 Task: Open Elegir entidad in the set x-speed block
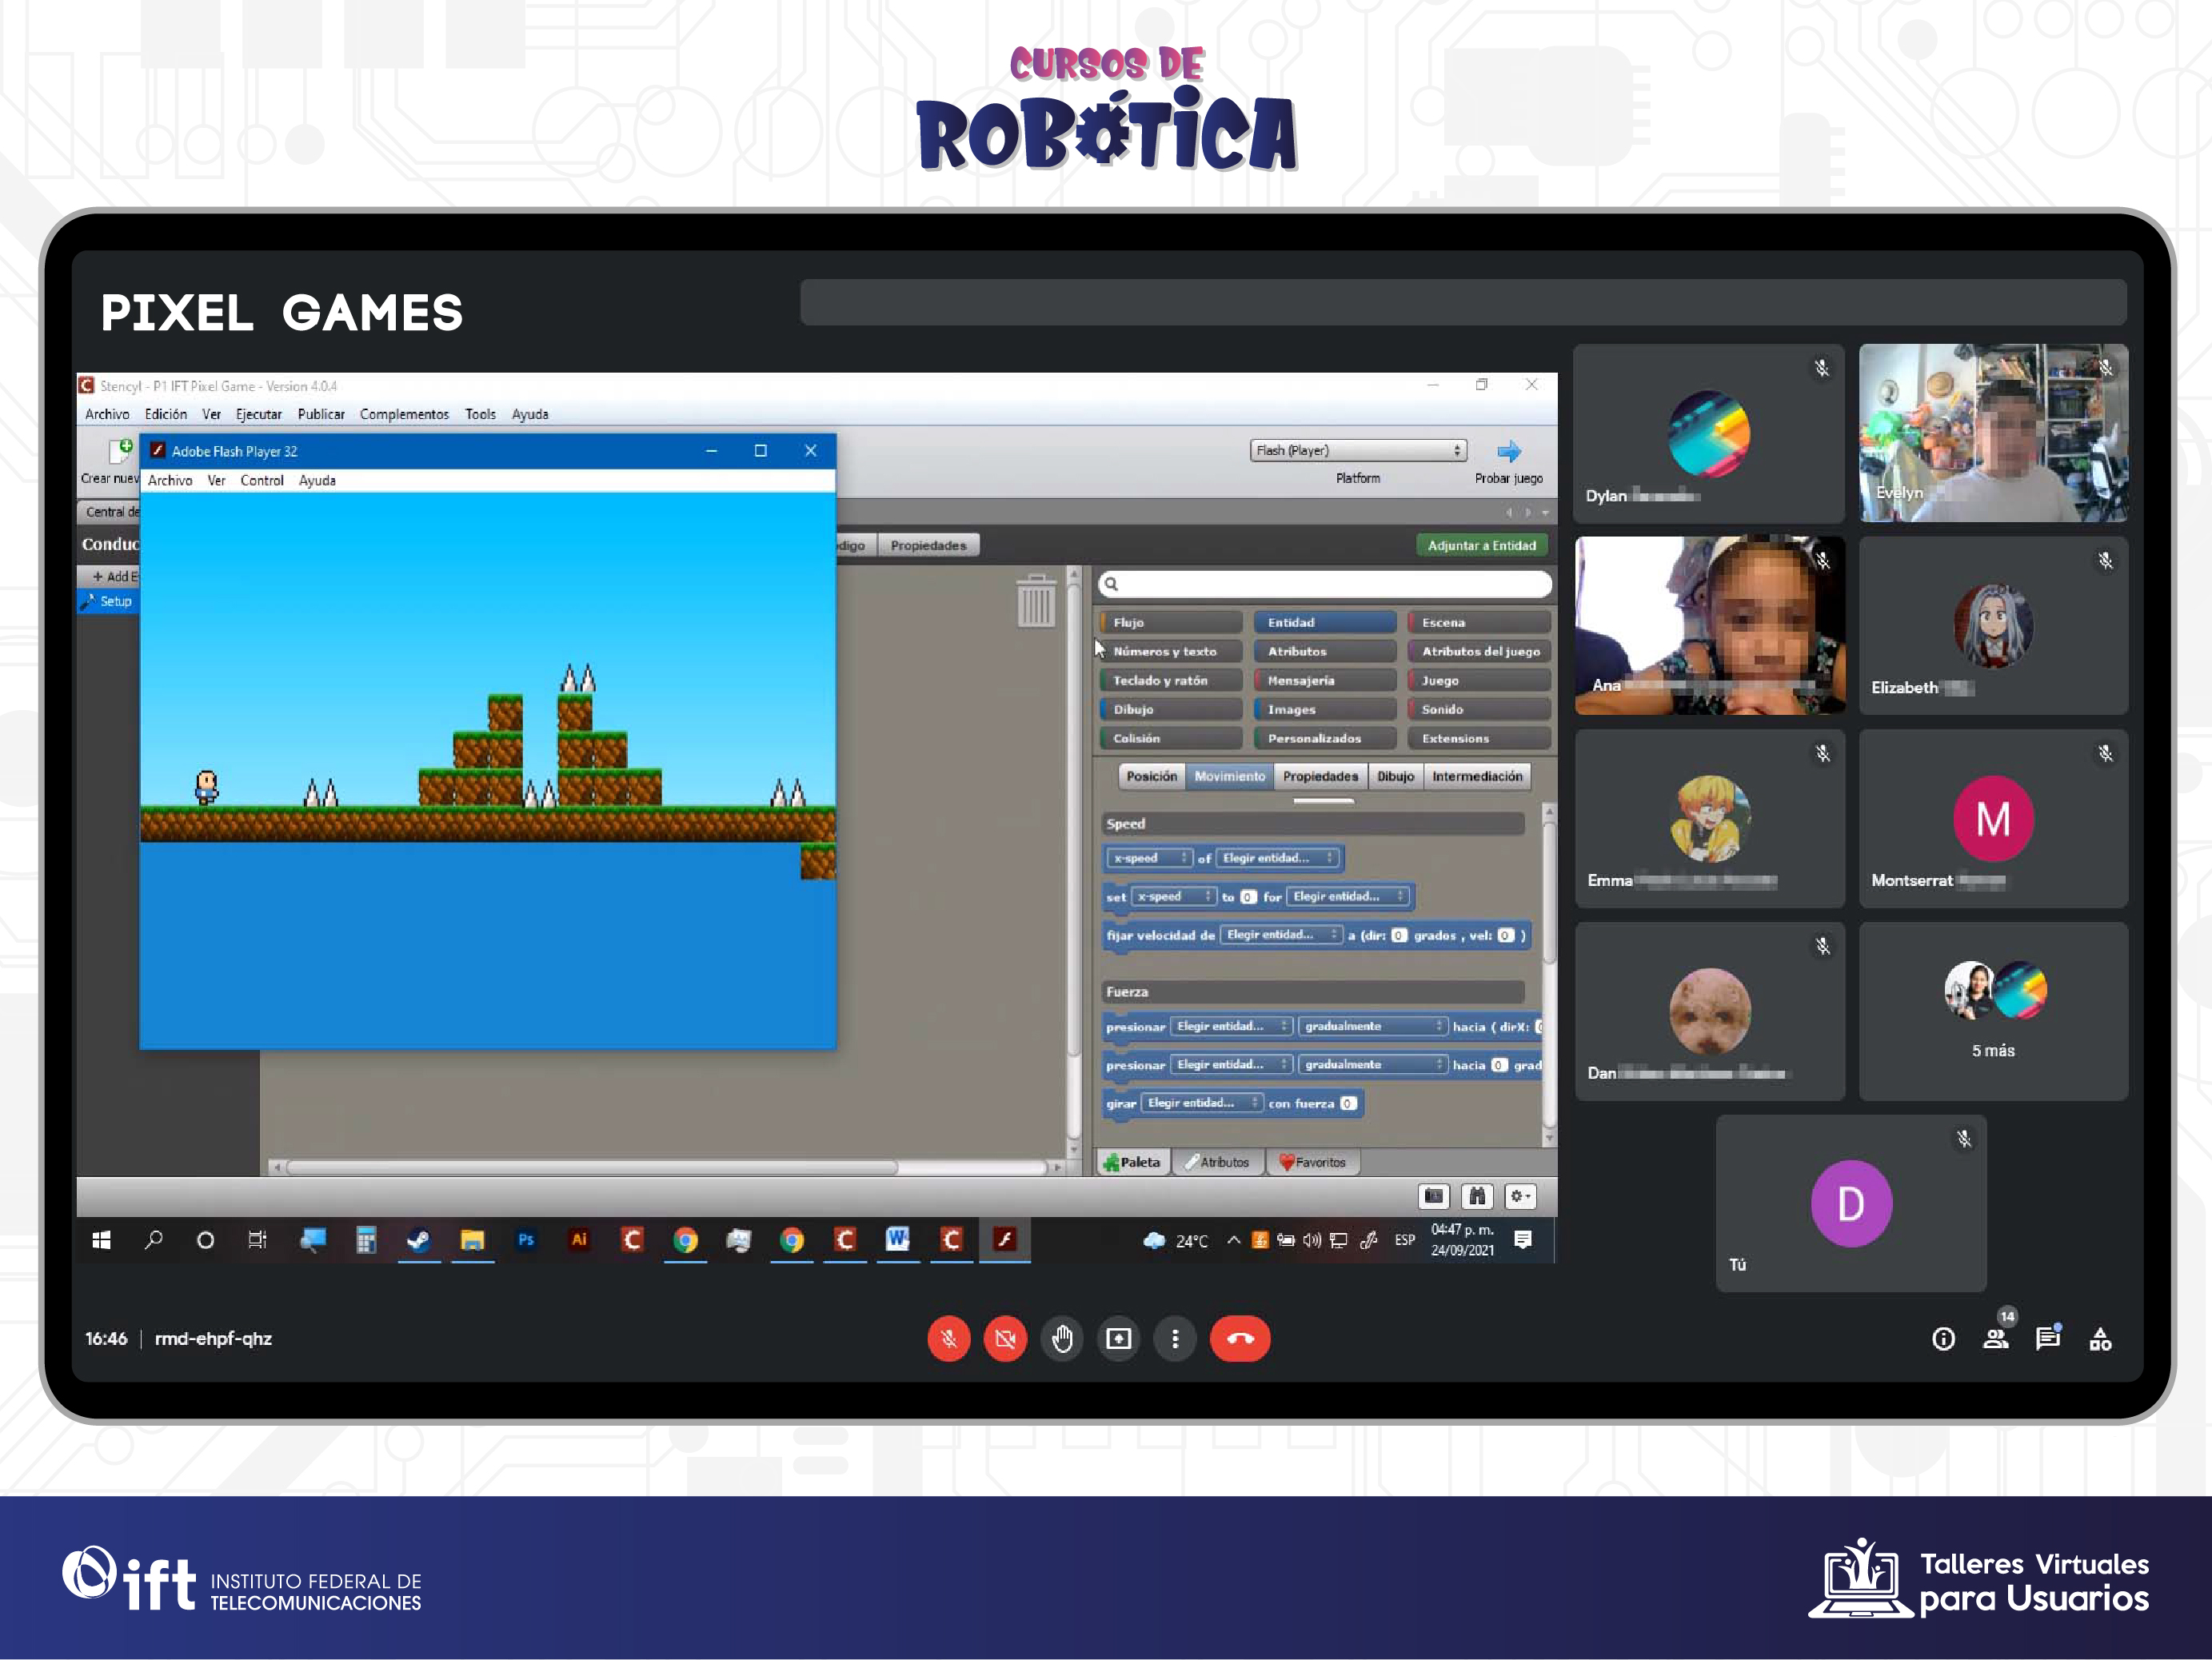(1348, 896)
